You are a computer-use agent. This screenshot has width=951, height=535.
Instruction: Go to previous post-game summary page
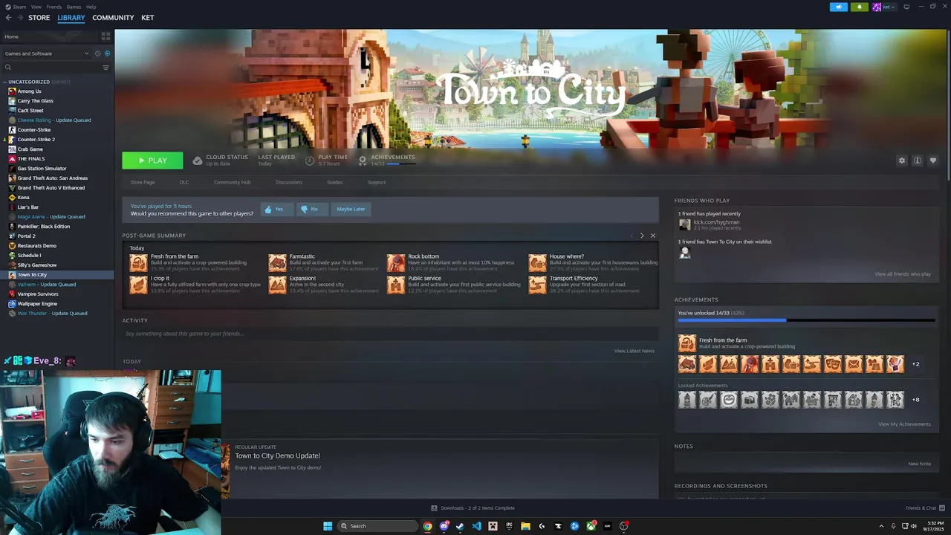pyautogui.click(x=632, y=236)
